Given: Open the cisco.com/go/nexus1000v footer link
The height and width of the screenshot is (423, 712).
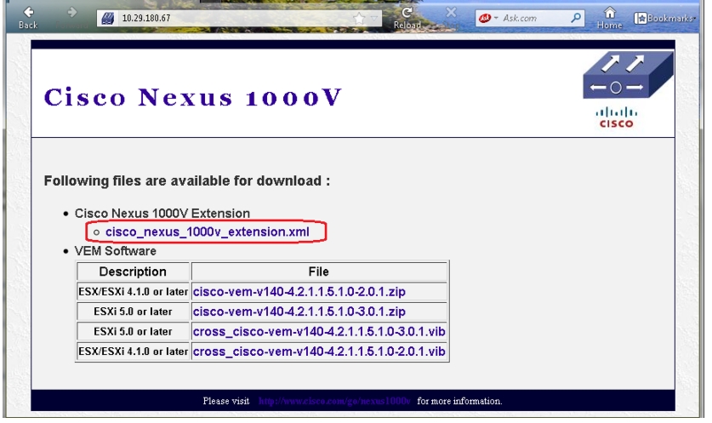Looking at the screenshot, I should 334,401.
